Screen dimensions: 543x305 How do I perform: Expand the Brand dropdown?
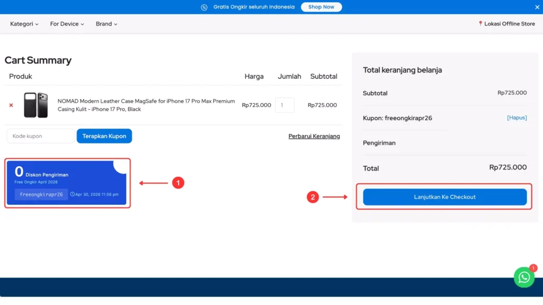(106, 23)
